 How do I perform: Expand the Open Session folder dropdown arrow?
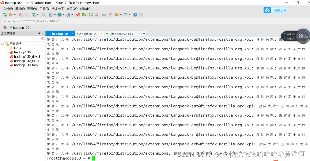tap(15, 15)
